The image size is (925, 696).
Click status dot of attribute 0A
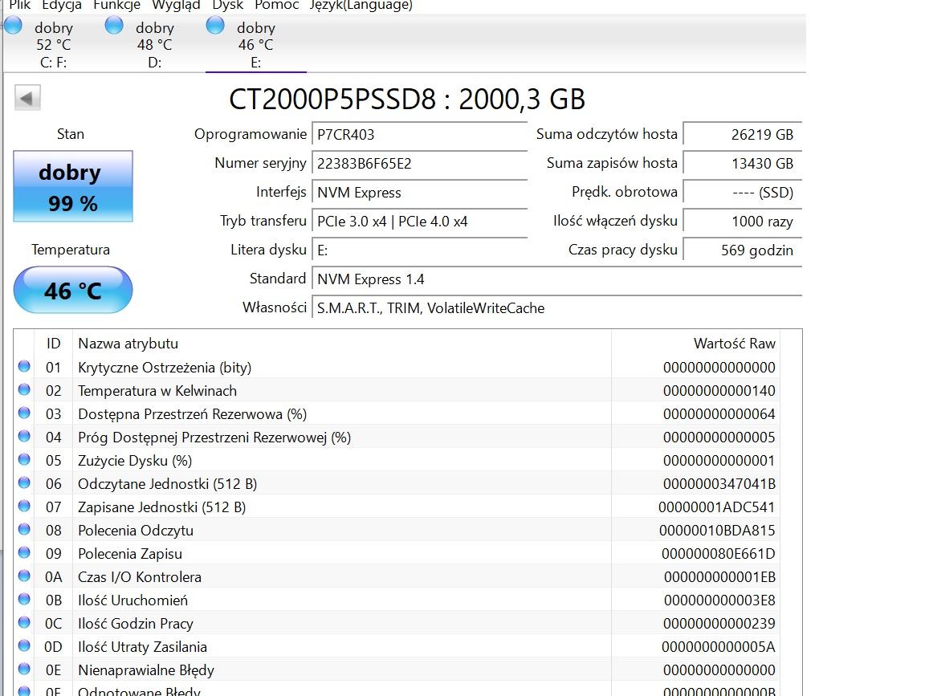tap(24, 576)
